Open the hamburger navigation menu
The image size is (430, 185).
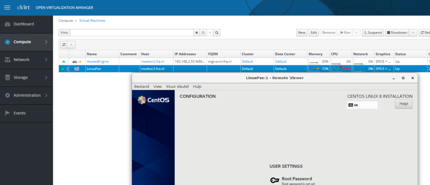tap(7, 8)
